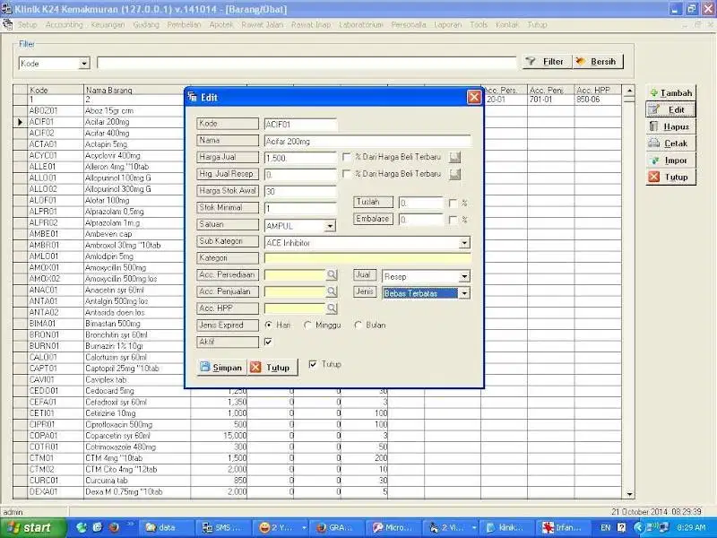The height and width of the screenshot is (538, 717).
Task: Click the search icon next to Acc. Penjualan
Action: (332, 291)
